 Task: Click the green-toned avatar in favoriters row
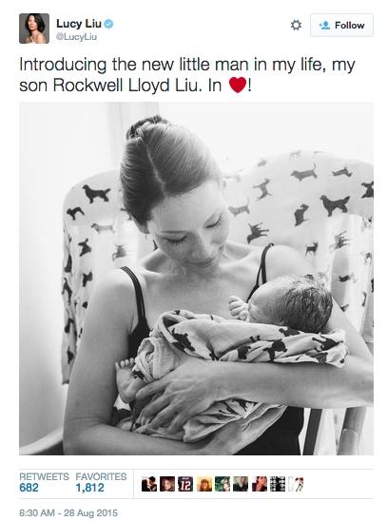(x=223, y=484)
